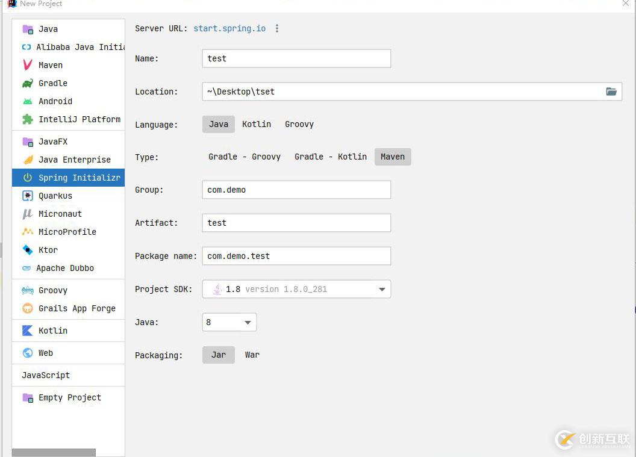
Task: Click the IntelliJ Platform plugin icon
Action: [x=28, y=119]
